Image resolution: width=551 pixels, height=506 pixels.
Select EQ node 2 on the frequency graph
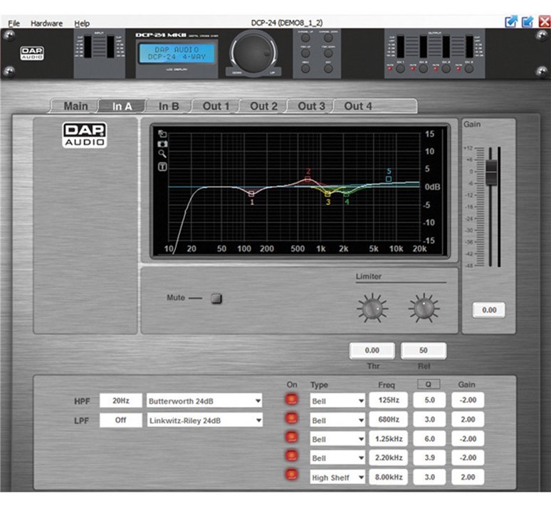pyautogui.click(x=308, y=180)
